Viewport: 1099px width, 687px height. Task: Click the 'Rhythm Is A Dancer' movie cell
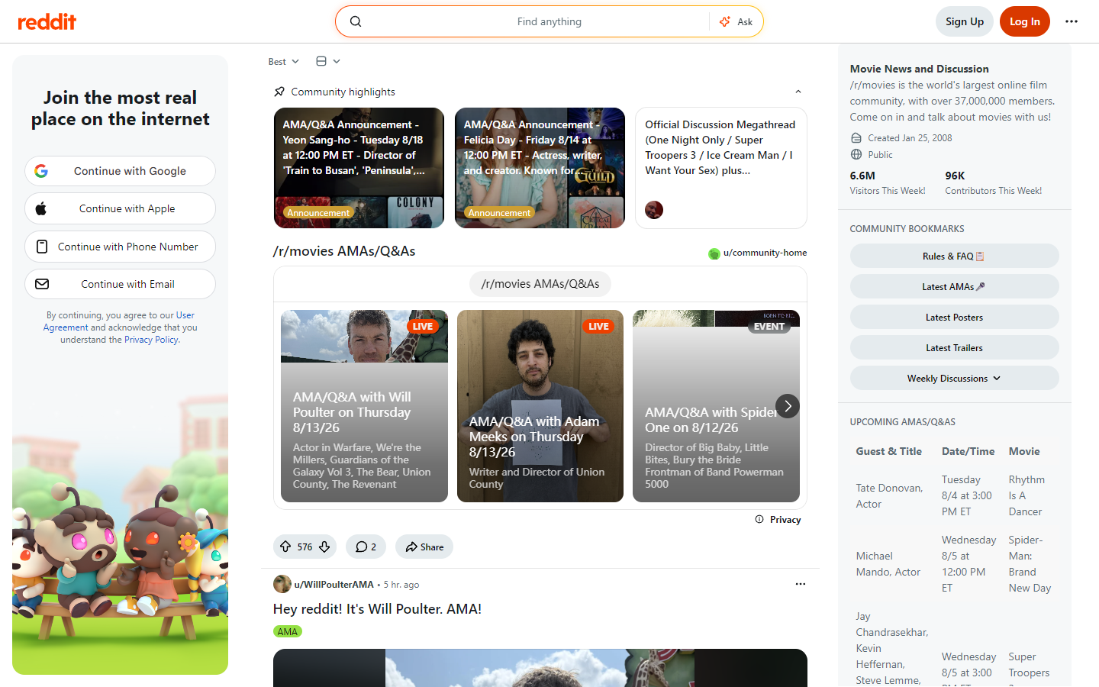[1026, 496]
